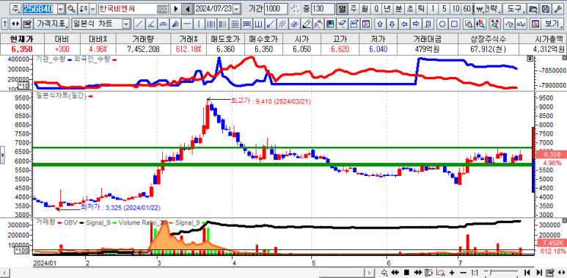The height and width of the screenshot is (278, 567).
Task: Click the 가격지표 price indicator button
Action: click(51, 24)
